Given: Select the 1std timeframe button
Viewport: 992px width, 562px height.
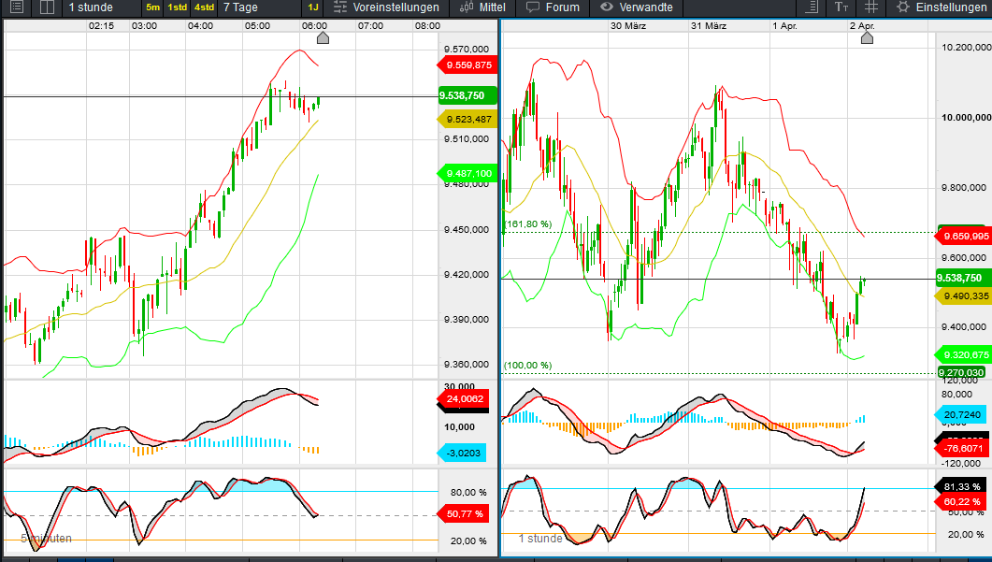Looking at the screenshot, I should 177,7.
